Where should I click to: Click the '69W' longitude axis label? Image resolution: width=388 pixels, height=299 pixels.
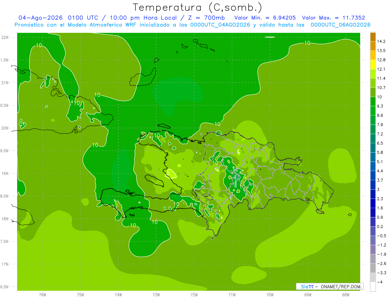308,295
